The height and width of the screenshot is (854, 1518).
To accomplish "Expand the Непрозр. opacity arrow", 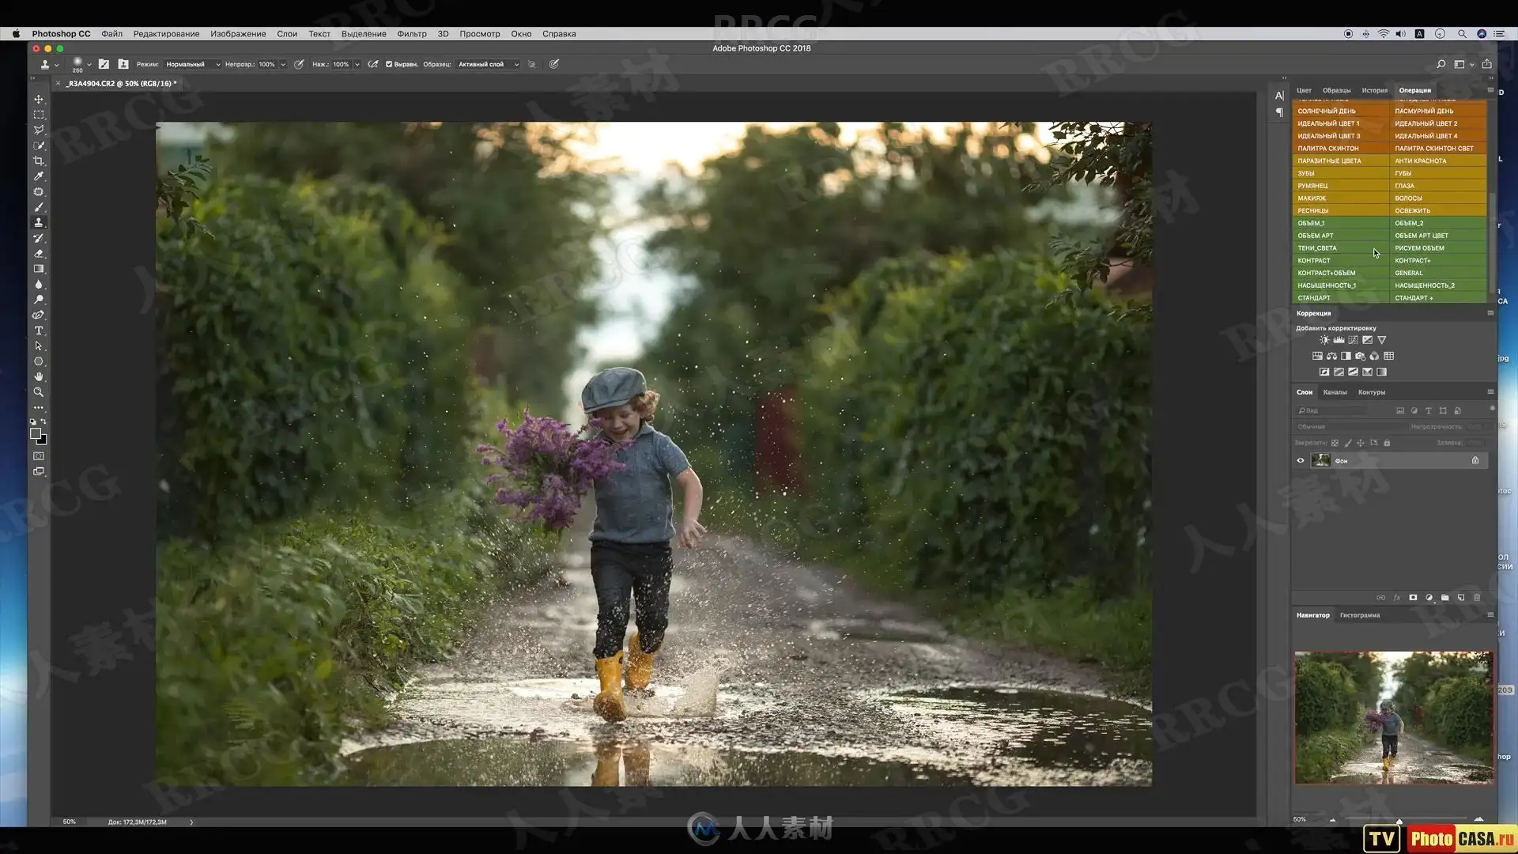I will (283, 64).
